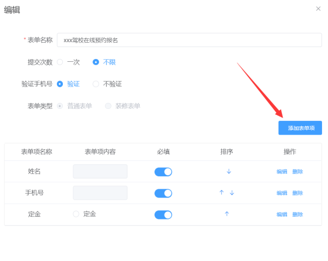
Task: Edit the 手机号 form item
Action: [282, 193]
